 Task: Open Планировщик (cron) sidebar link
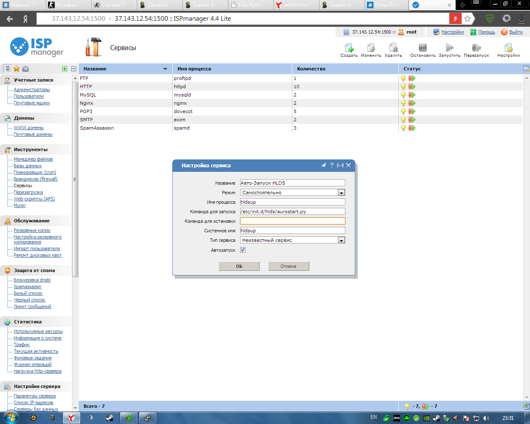35,172
